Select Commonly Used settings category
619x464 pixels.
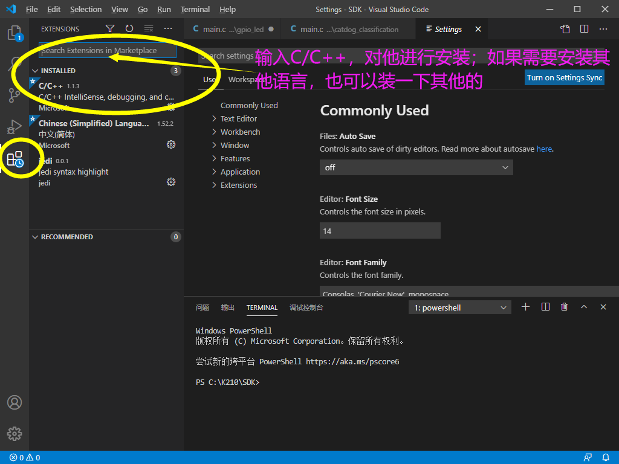click(249, 105)
